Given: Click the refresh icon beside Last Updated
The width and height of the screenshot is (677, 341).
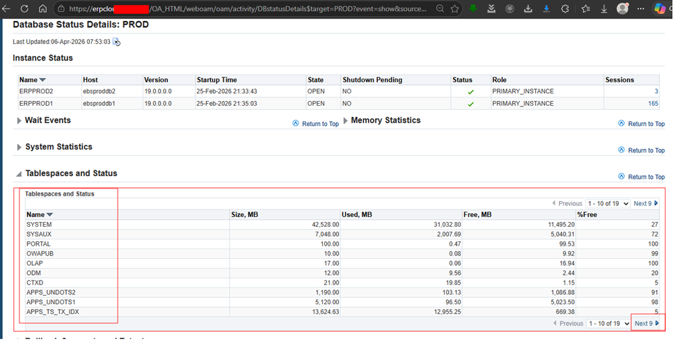Looking at the screenshot, I should pos(117,42).
